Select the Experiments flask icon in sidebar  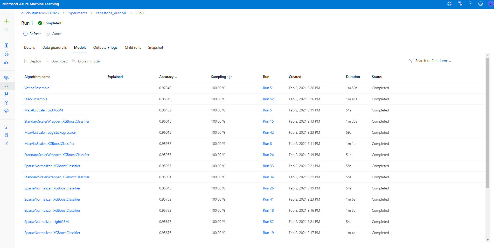coord(6,86)
